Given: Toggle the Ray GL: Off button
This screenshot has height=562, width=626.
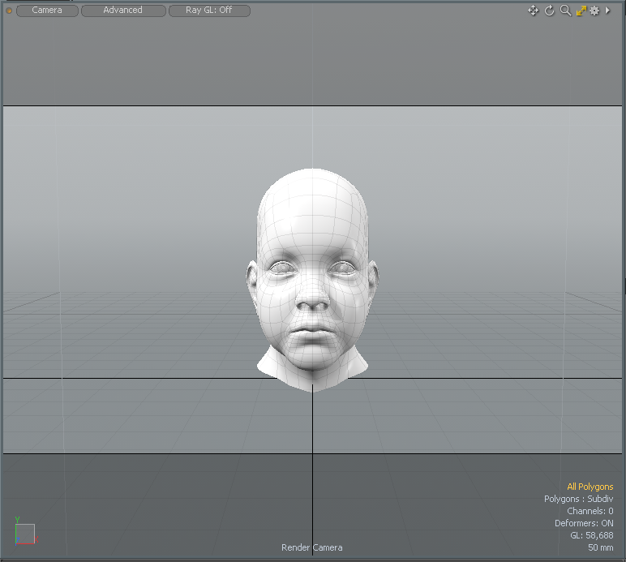Looking at the screenshot, I should pos(209,11).
